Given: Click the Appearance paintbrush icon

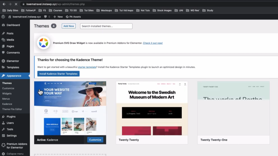Looking at the screenshot, I should [x=3, y=76].
